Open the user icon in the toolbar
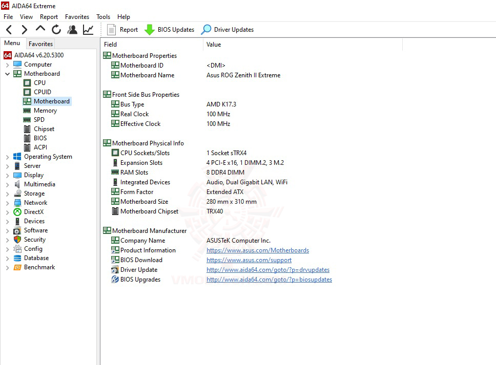The height and width of the screenshot is (365, 496). [x=72, y=30]
